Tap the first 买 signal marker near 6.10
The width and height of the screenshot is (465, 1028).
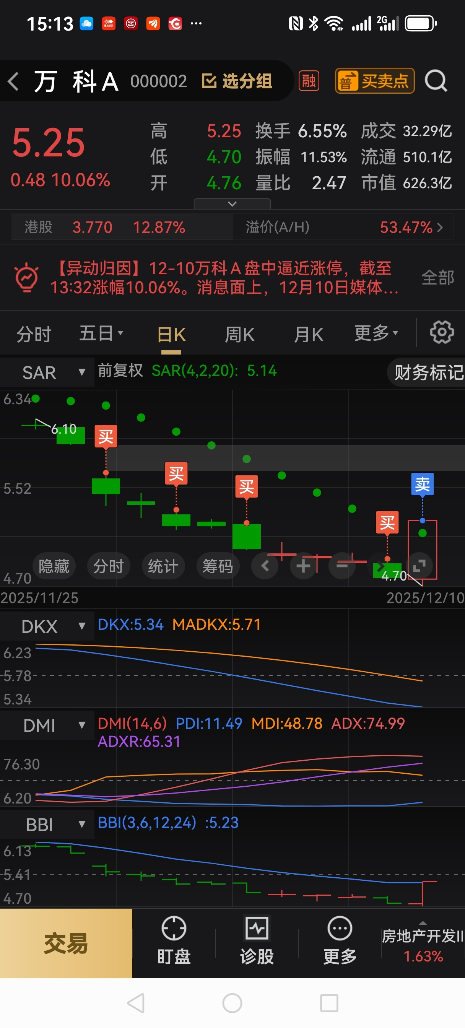[x=106, y=437]
